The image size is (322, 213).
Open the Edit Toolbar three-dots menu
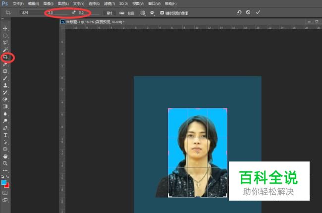[x=5, y=170]
